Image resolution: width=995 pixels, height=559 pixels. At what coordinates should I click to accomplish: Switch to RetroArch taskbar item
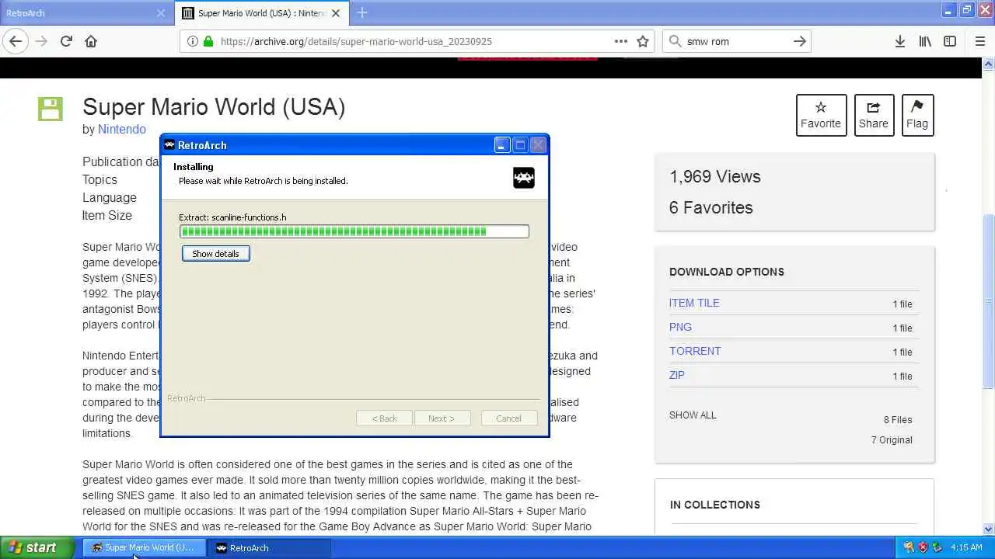[x=269, y=547]
